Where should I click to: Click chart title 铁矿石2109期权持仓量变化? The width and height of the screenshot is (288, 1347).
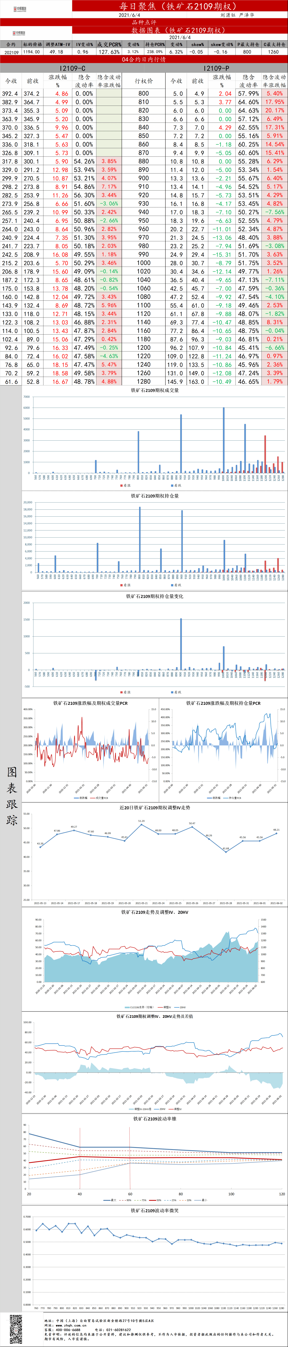point(155,596)
